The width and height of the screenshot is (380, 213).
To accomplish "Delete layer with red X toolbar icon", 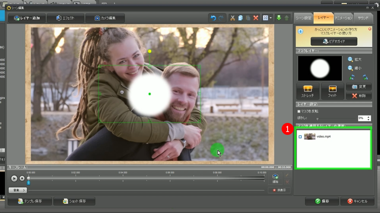I will click(x=256, y=18).
